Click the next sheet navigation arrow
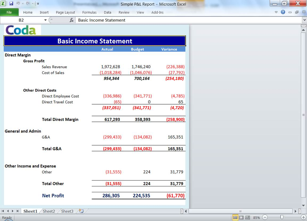Viewport: 307px width, 221px height. click(x=13, y=211)
